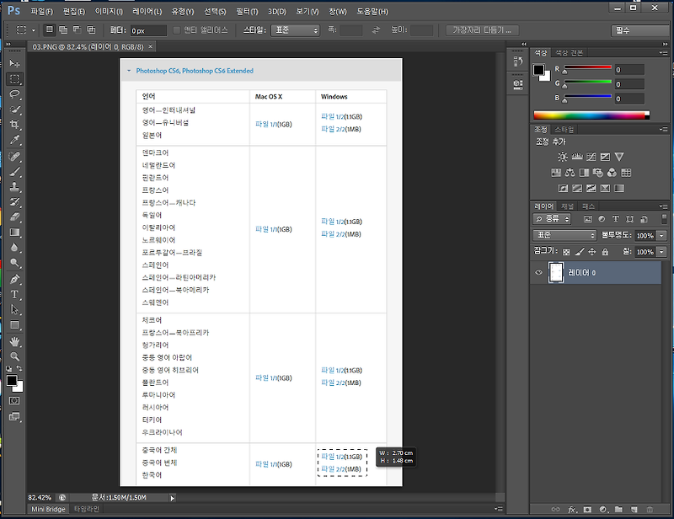Click the 가장자리 다듬기 button
Image resolution: width=674 pixels, height=519 pixels.
[x=482, y=30]
